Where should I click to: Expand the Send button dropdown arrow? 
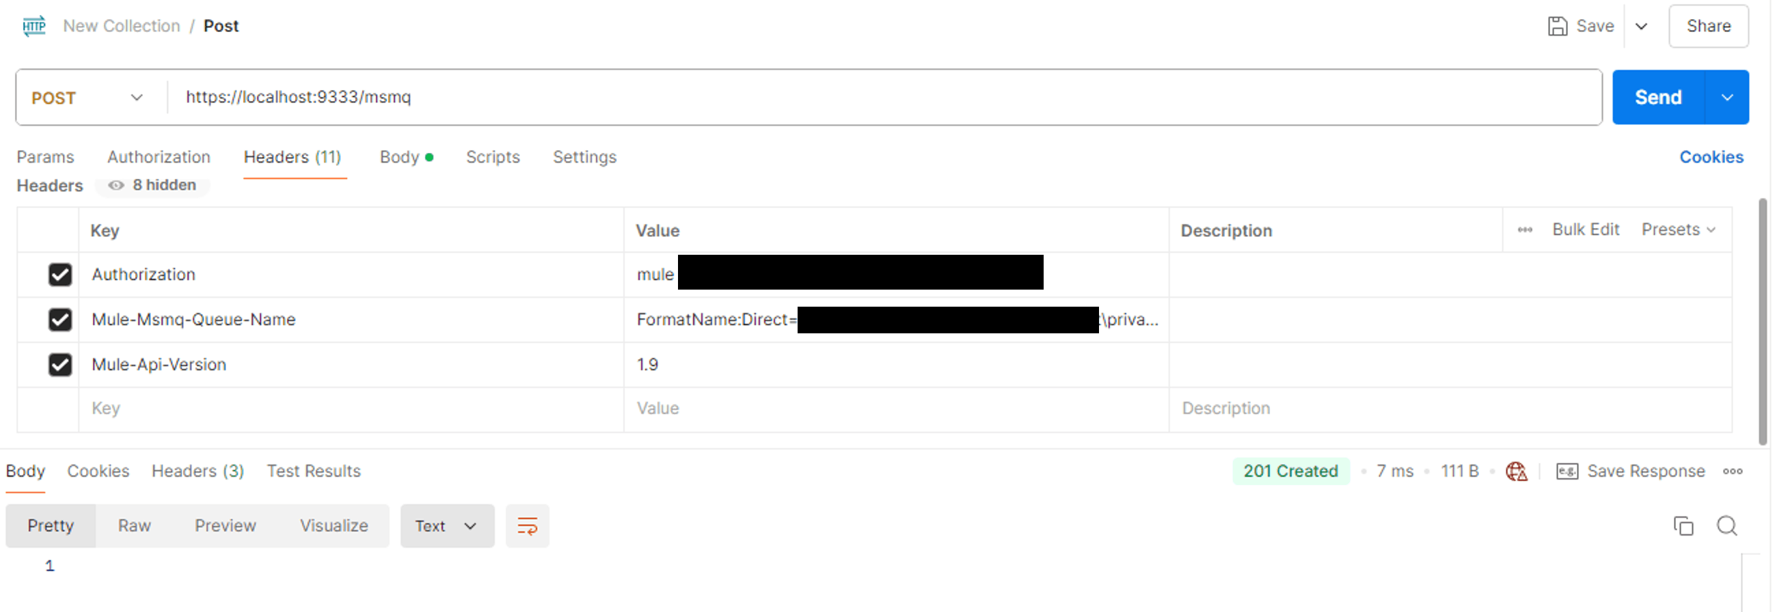pyautogui.click(x=1728, y=97)
